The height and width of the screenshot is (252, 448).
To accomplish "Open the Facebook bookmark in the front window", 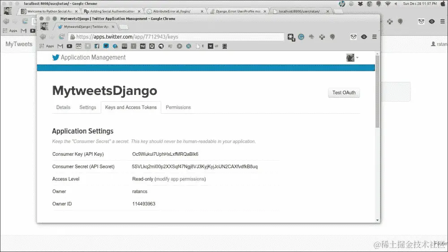I will pos(97,46).
